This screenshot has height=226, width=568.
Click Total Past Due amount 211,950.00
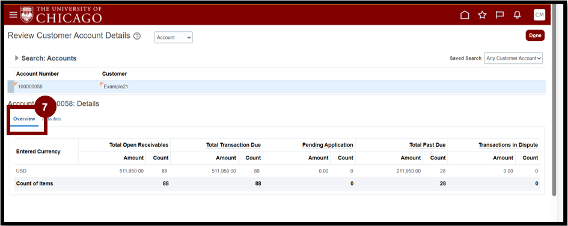[409, 171]
